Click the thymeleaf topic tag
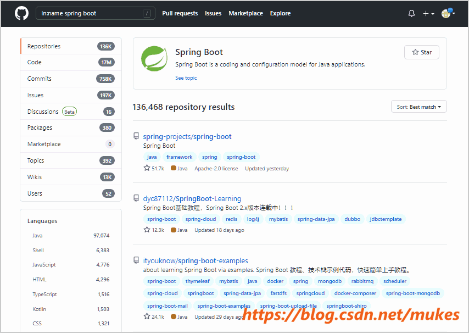 197,281
